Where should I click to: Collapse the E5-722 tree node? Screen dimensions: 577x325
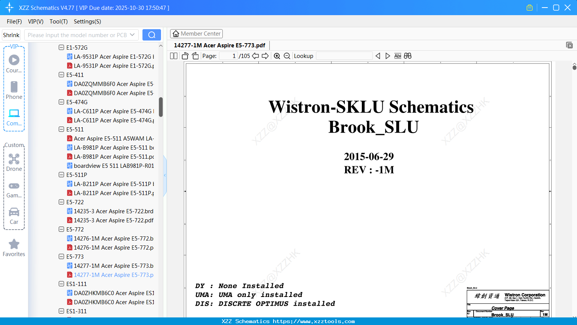pyautogui.click(x=61, y=202)
